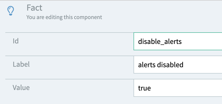The height and width of the screenshot is (104, 222).
Task: Click empty space after 'alerts disabled' text
Action: pyautogui.click(x=202, y=65)
